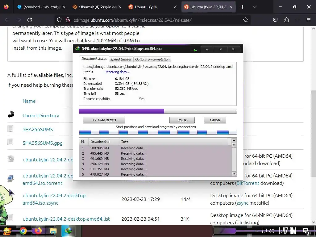
Task: Switch to the Ubuntu Kylin tab
Action: tap(152, 7)
